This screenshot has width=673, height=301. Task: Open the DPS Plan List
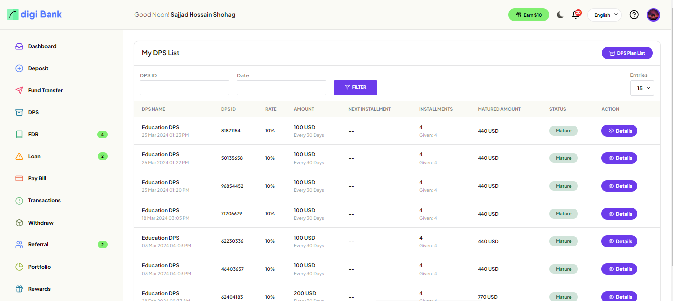(x=627, y=53)
